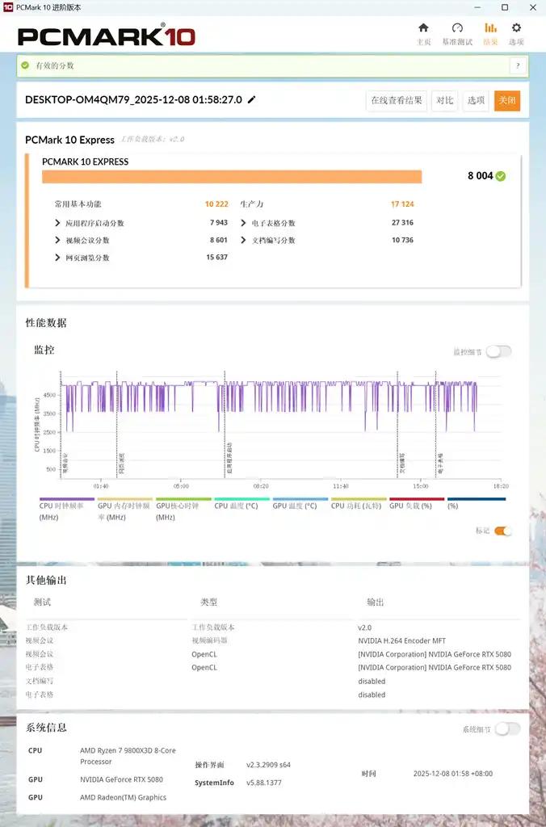Select the GPU 负载 red legend

417,504
